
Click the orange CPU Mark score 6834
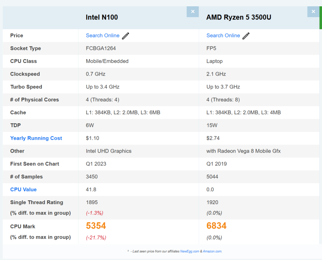(216, 226)
